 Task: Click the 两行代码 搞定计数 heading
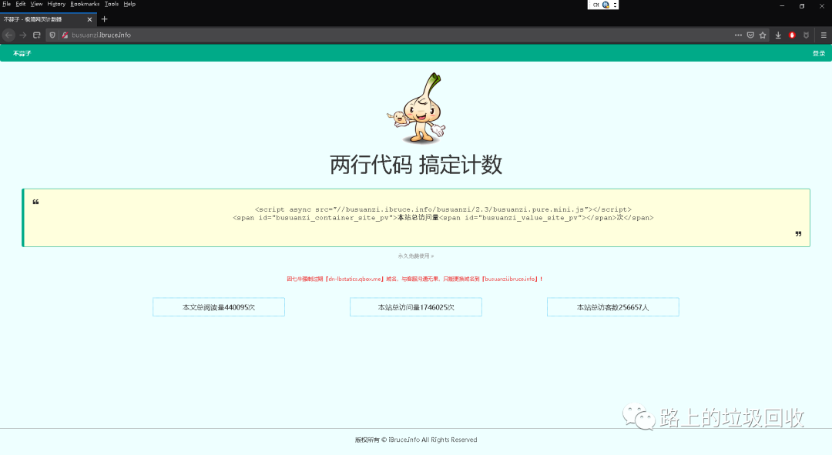416,165
